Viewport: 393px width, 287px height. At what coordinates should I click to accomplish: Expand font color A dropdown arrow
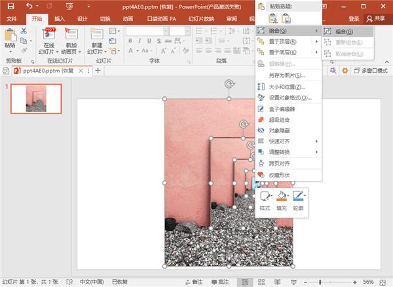138,51
